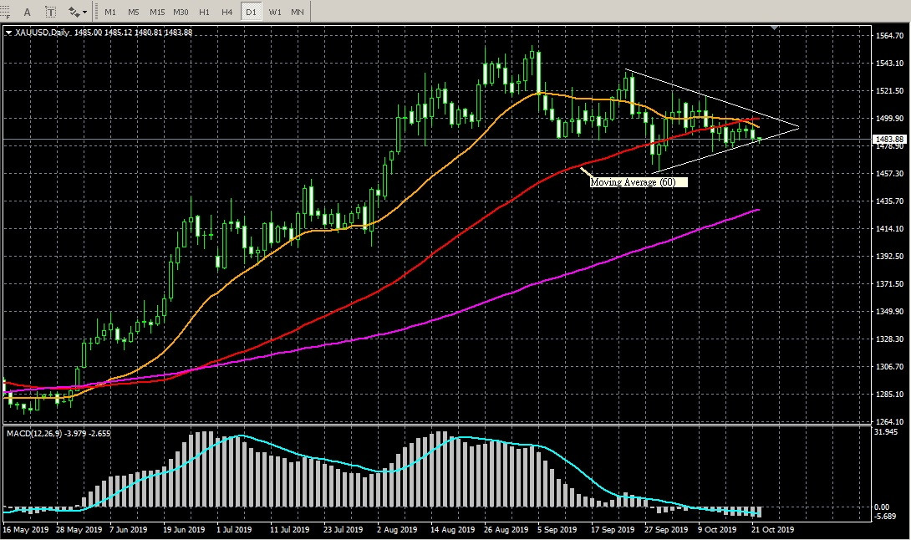
Task: Select the Arrows drawing tool icon
Action: [74, 12]
